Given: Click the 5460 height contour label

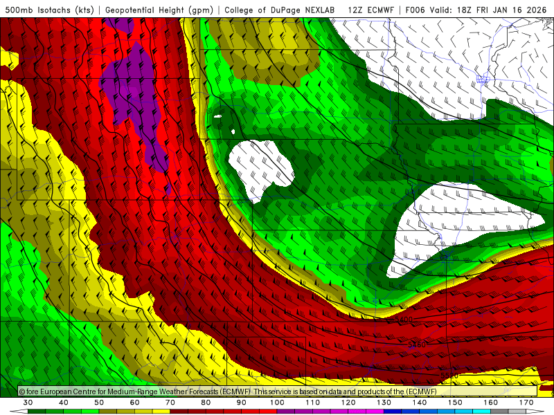Looking at the screenshot, I should [417, 344].
